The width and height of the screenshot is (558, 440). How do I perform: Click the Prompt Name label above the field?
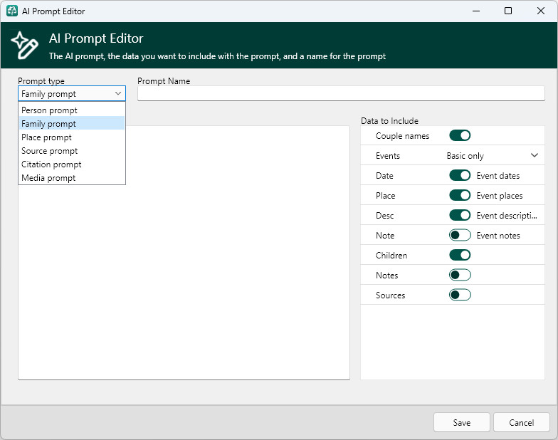pos(164,81)
